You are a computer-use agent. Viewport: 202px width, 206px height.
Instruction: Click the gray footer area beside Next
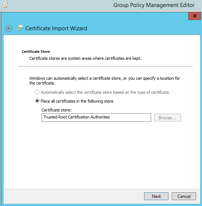(x=73, y=196)
